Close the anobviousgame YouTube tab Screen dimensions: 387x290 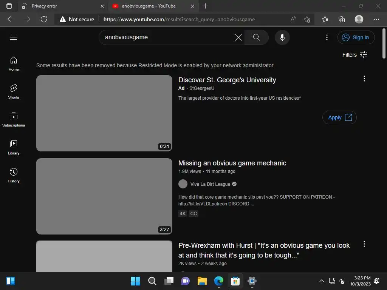192,6
